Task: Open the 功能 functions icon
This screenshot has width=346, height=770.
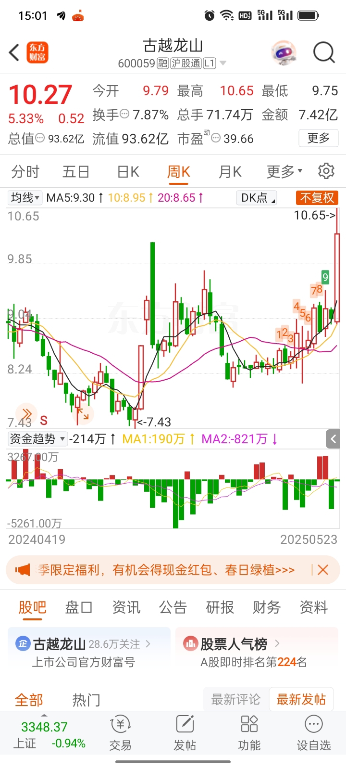Action: [249, 733]
